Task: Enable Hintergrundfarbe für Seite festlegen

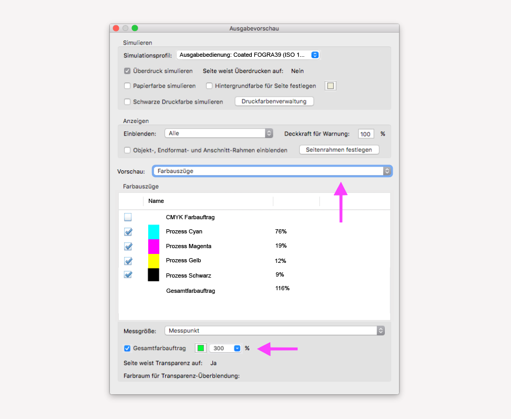Action: tap(208, 85)
